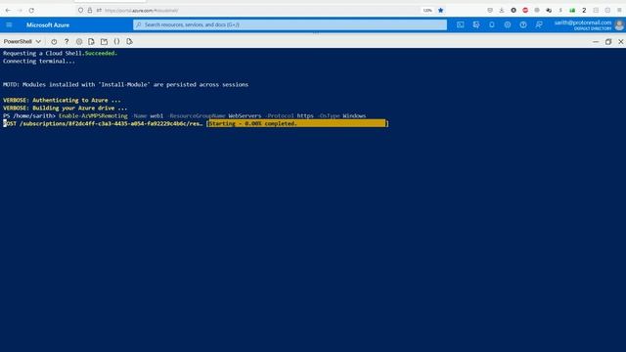Click the padlock site info icon
The width and height of the screenshot is (626, 352).
[90, 11]
